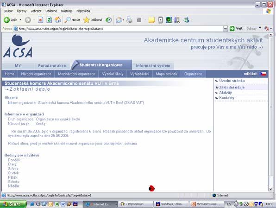This screenshot has height=208, width=276.
Task: Expand the Odkazy links toolbar chevron
Action: (260, 28)
